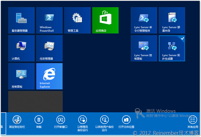Click 打开文件位置 in the app bar
Screen dimensions: 201x137
pyautogui.click(x=126, y=122)
